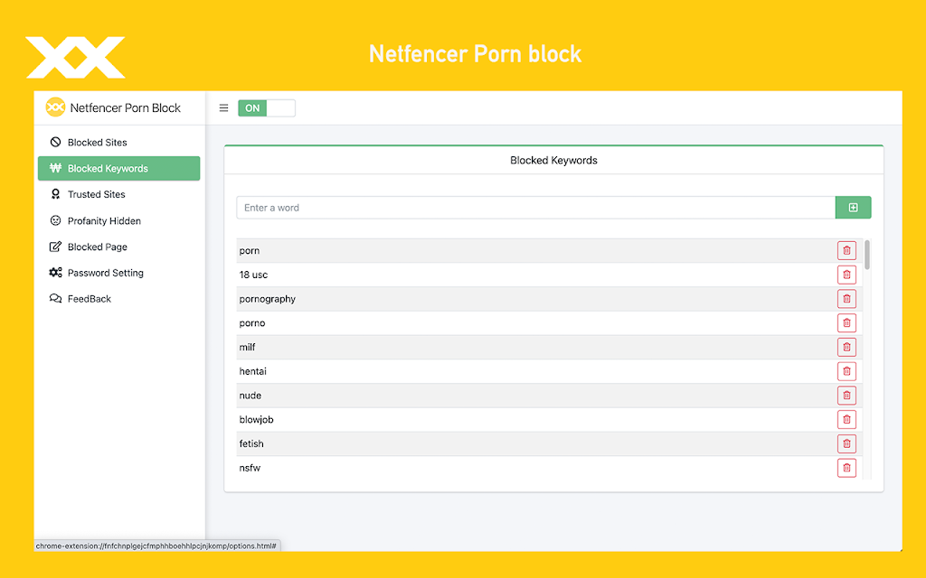Viewport: 926px width, 578px height.
Task: Select the 'pornography' keyword text
Action: 268,299
